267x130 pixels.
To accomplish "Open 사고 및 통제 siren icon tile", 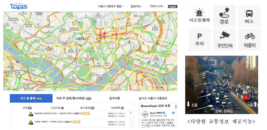I will tap(199, 16).
